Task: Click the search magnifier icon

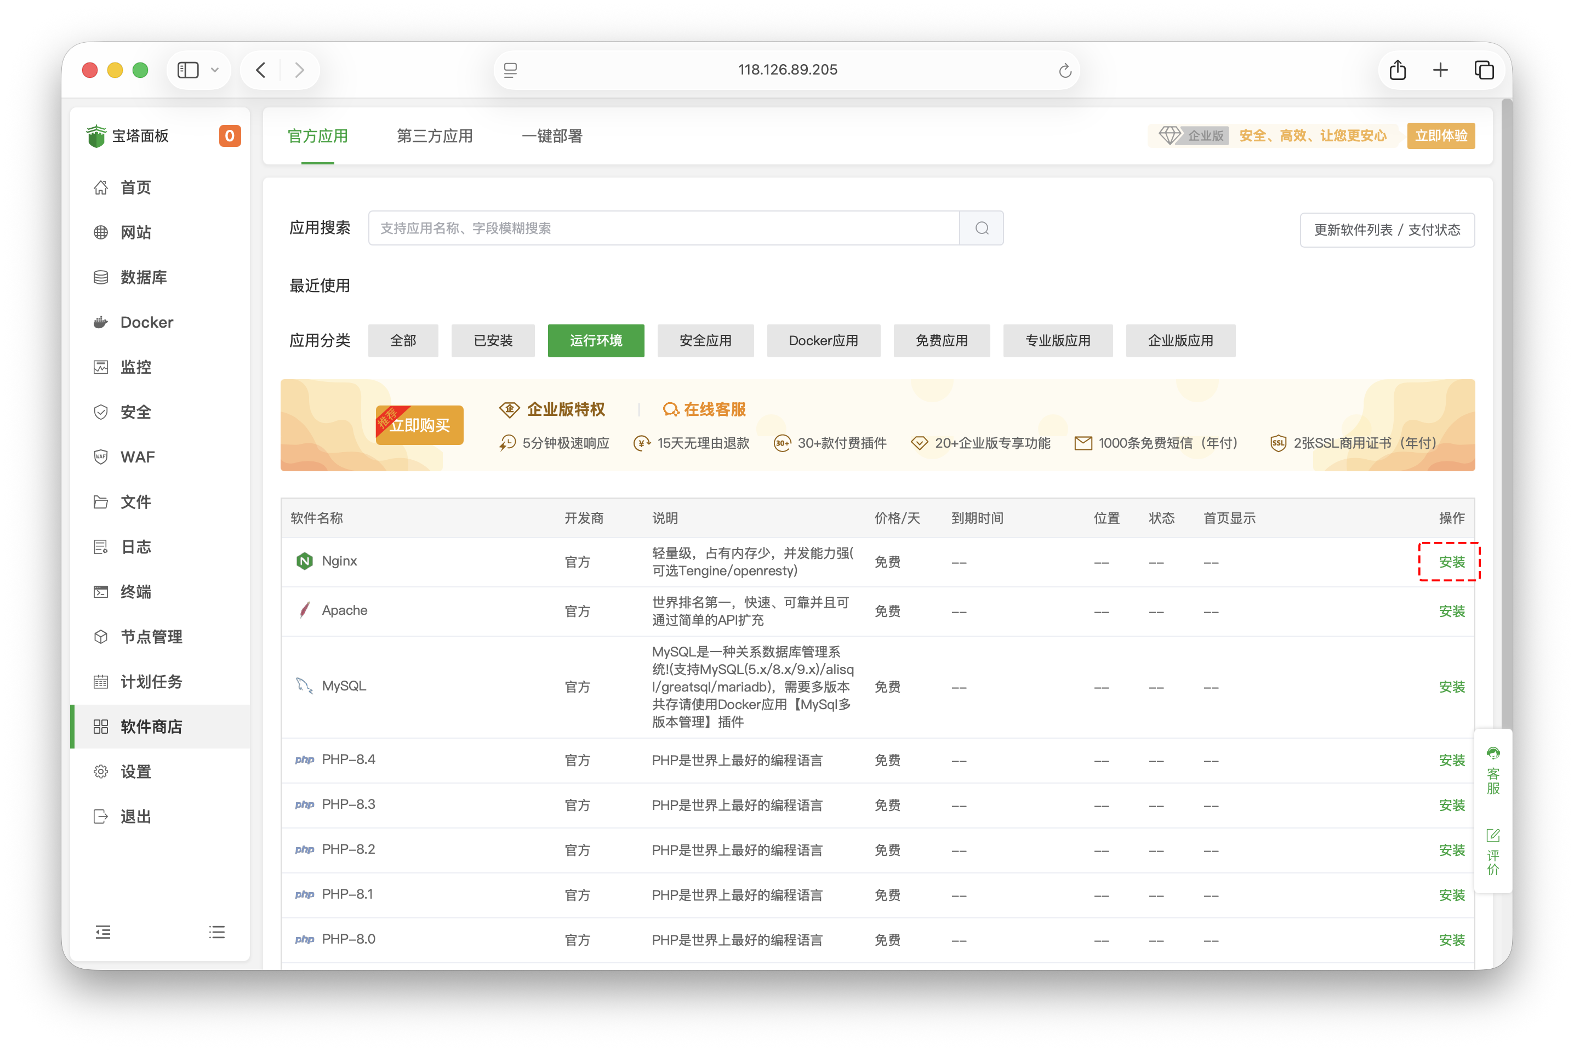Action: (x=982, y=228)
